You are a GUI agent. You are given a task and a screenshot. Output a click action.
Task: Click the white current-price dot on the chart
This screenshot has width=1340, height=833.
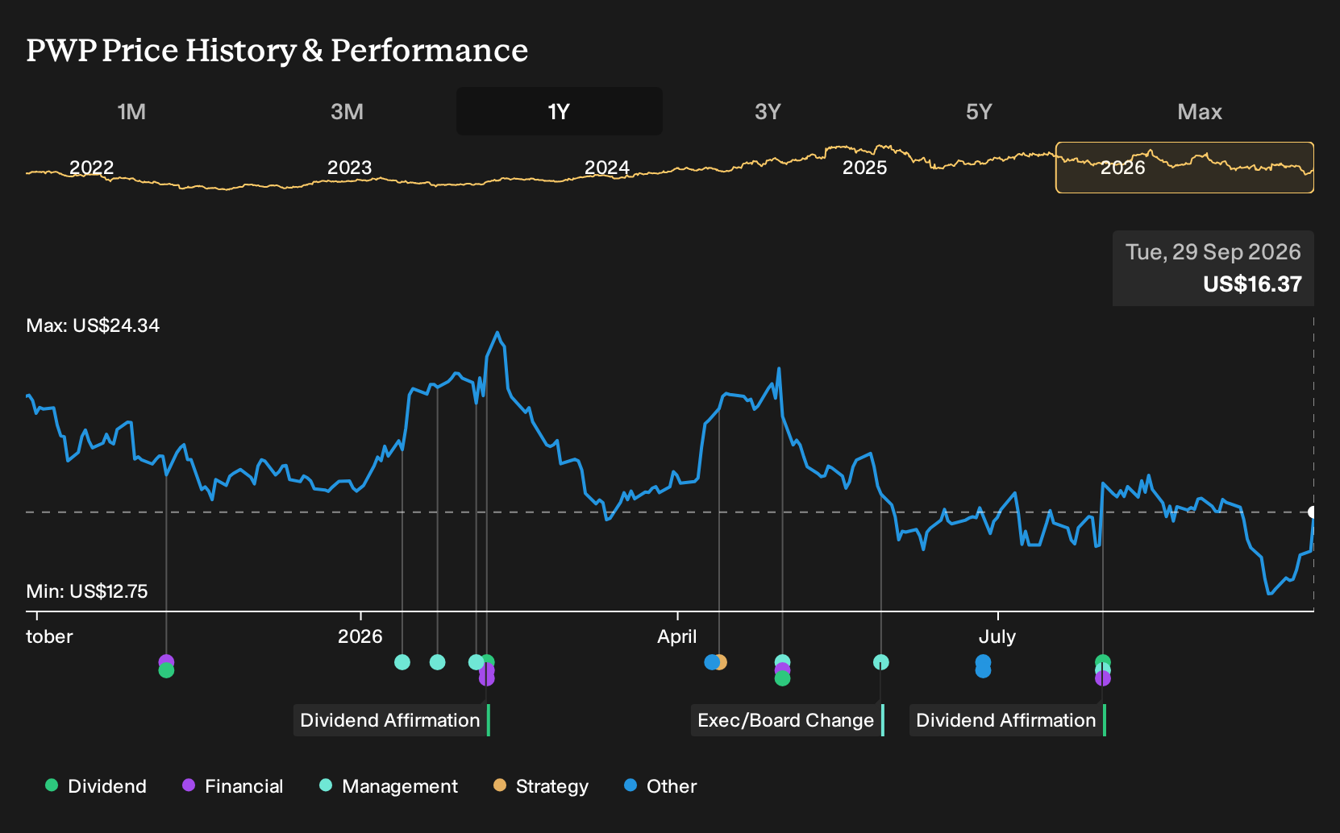pyautogui.click(x=1313, y=512)
